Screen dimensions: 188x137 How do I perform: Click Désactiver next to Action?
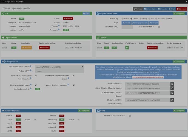pos(68,18)
